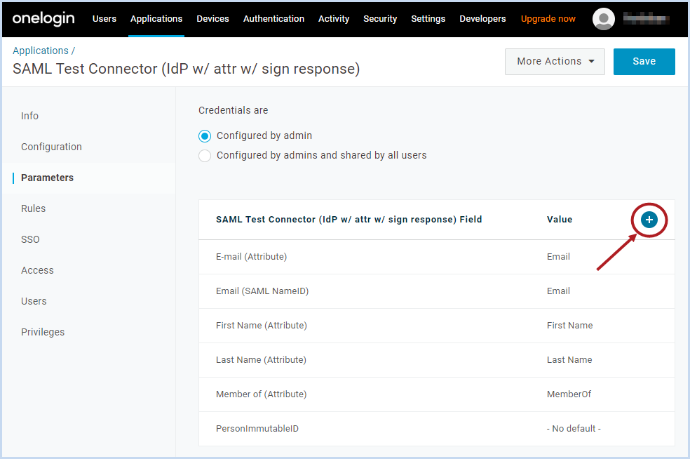Select Configured by admins and shared radio
Viewport: 690px width, 459px height.
(205, 156)
